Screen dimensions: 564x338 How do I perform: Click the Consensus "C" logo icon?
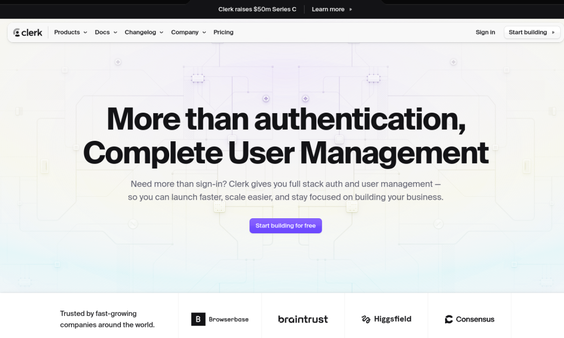(448, 319)
